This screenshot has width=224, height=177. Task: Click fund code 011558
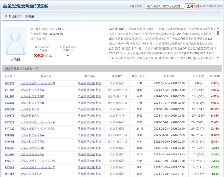tap(9, 174)
